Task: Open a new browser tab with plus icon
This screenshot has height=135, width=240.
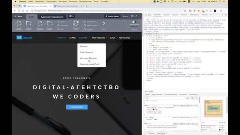Action: 87,6
